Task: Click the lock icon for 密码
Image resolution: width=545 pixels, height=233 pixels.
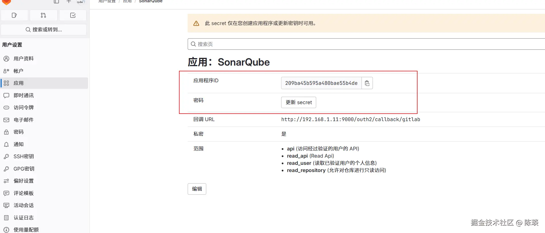Action: 6,132
